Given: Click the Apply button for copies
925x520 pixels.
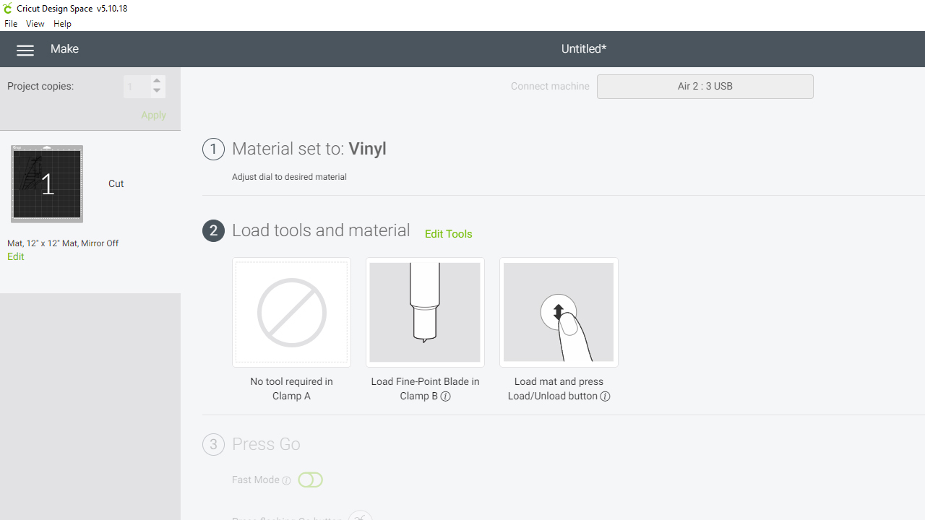Looking at the screenshot, I should [153, 116].
